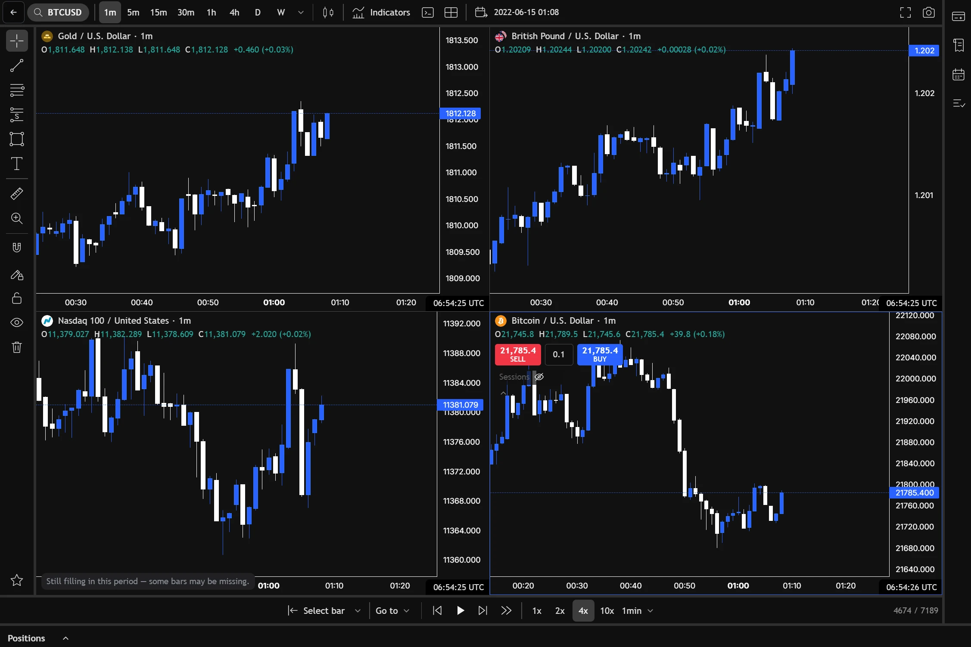Select the rectangle shapes tool

click(x=17, y=139)
